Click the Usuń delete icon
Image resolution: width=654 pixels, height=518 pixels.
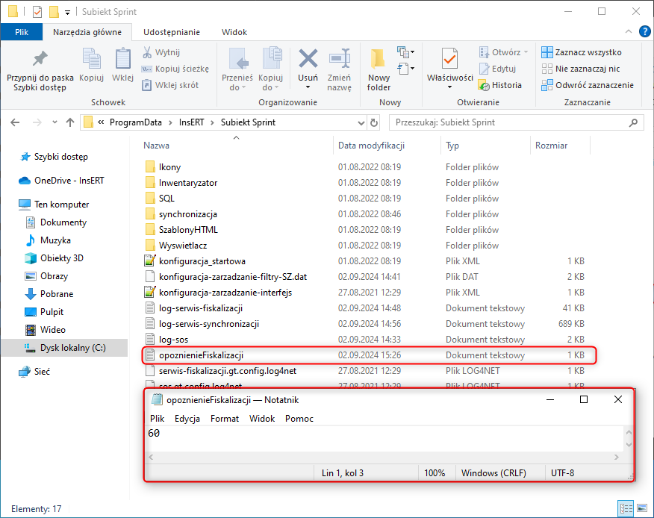click(308, 58)
